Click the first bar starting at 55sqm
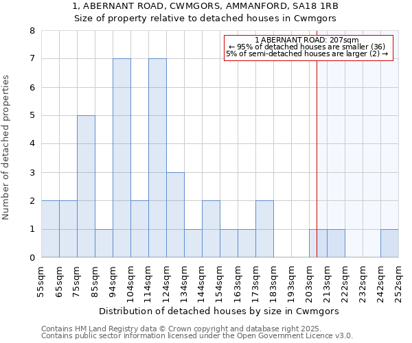The height and width of the screenshot is (343, 412). (x=50, y=229)
